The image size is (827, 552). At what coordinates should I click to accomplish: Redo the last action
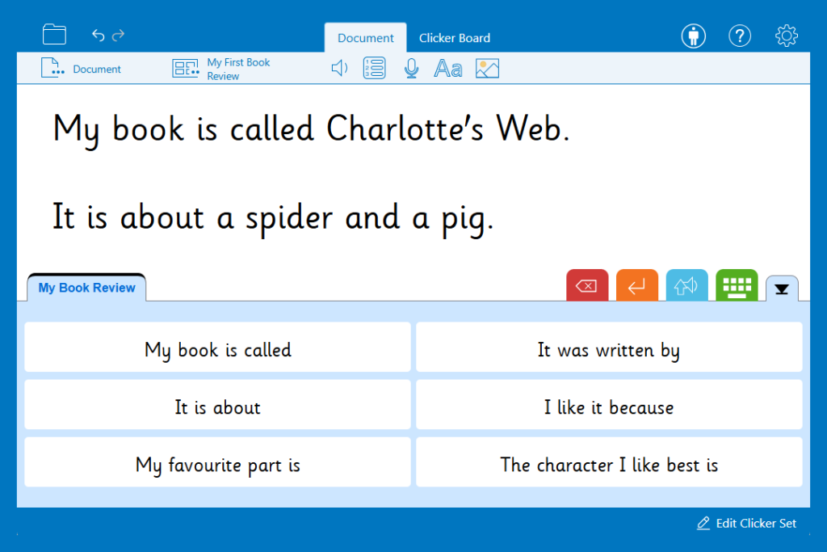[118, 35]
